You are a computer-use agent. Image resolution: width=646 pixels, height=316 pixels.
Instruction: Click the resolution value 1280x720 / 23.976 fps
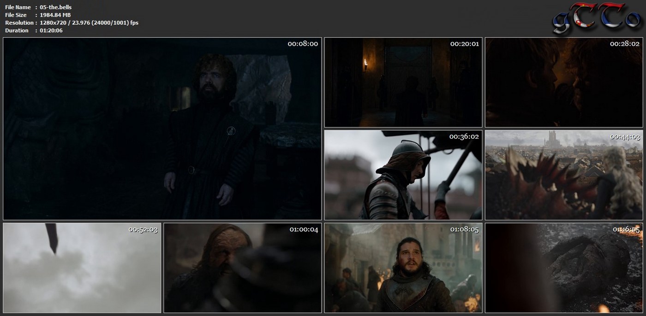(x=89, y=23)
